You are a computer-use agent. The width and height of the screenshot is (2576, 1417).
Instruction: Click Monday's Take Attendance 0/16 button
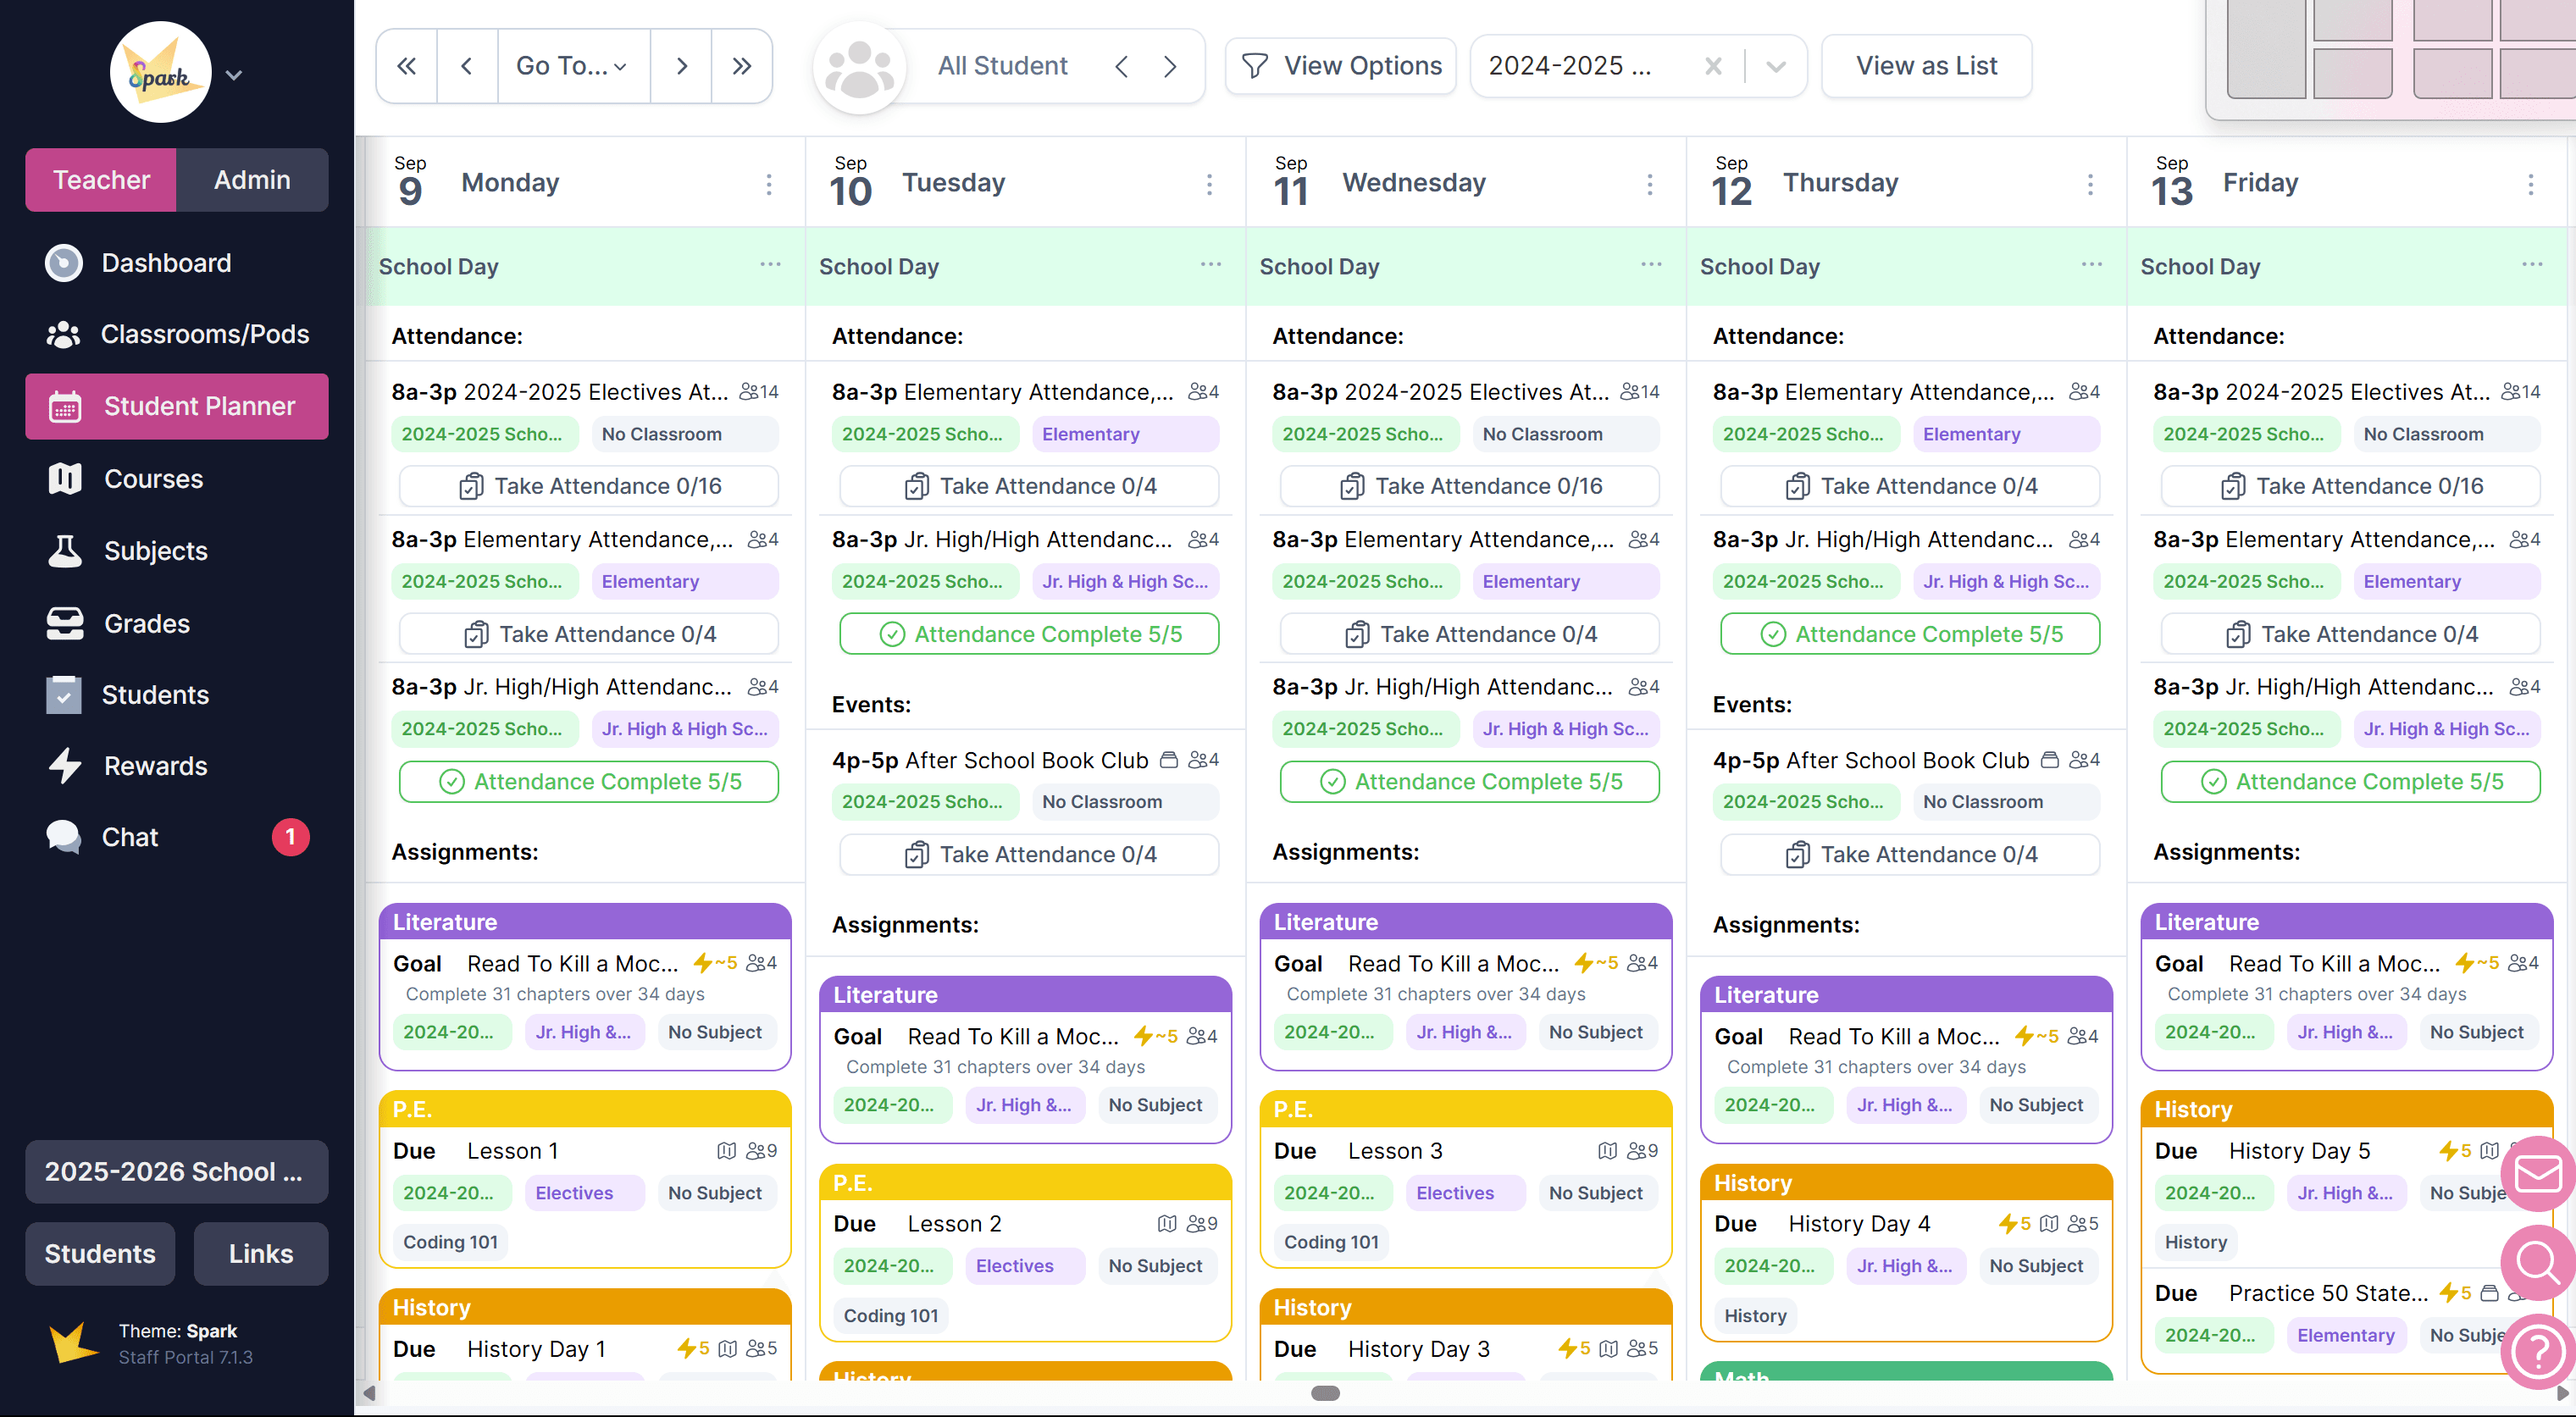click(x=589, y=486)
